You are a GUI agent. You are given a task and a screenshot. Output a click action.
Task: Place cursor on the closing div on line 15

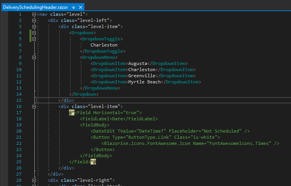pyautogui.click(x=66, y=100)
